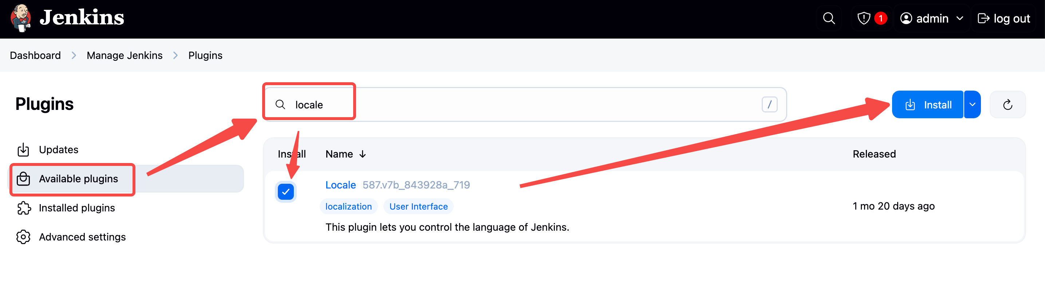Open the Updates sidebar item
This screenshot has height=294, width=1045.
point(126,150)
